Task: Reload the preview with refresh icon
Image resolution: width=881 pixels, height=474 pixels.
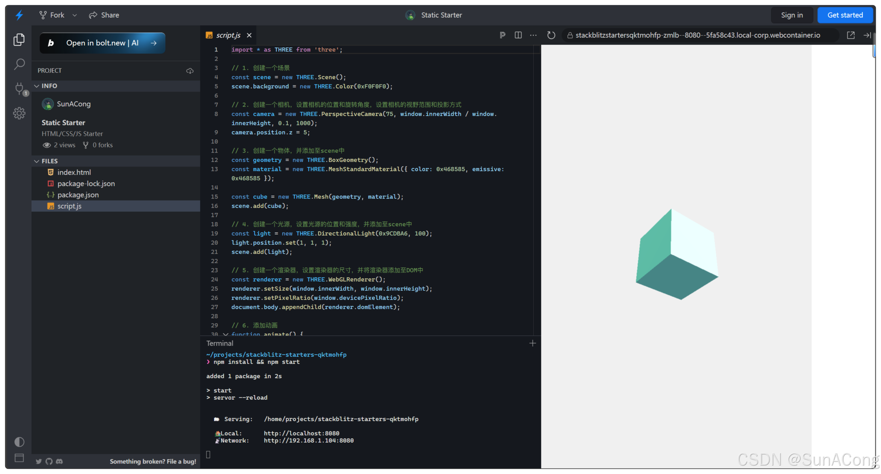Action: pos(551,35)
